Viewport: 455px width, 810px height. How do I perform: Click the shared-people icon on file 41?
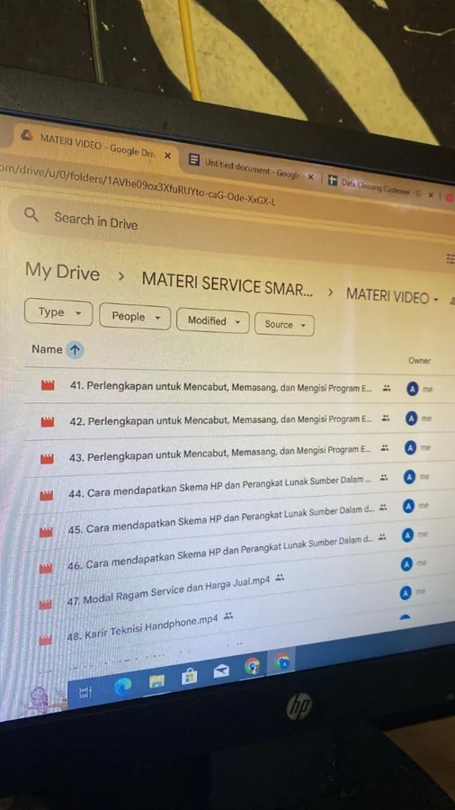click(x=387, y=388)
